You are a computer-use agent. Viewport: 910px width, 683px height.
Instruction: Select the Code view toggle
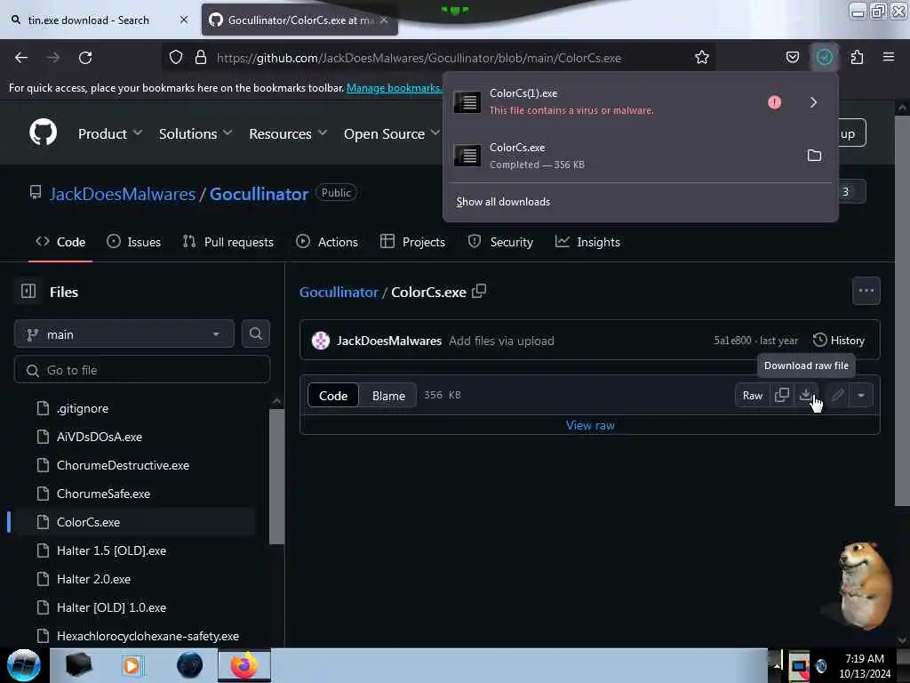coord(333,396)
